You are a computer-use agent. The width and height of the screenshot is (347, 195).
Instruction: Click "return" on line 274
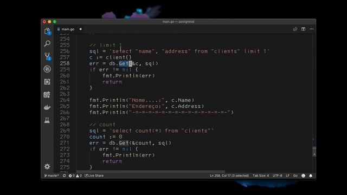112,161
